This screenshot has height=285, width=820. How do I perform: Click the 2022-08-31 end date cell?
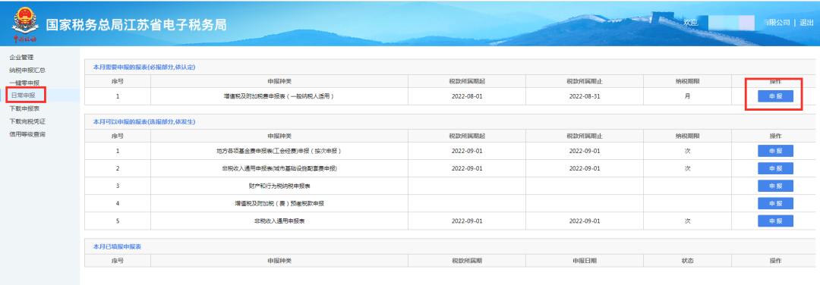585,96
